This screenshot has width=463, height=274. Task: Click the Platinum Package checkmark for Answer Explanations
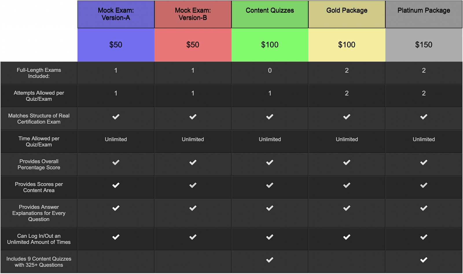pyautogui.click(x=424, y=208)
